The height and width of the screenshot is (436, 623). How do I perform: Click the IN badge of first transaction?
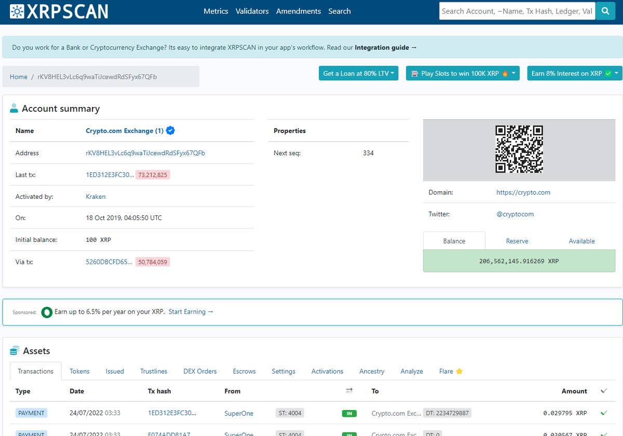(349, 414)
